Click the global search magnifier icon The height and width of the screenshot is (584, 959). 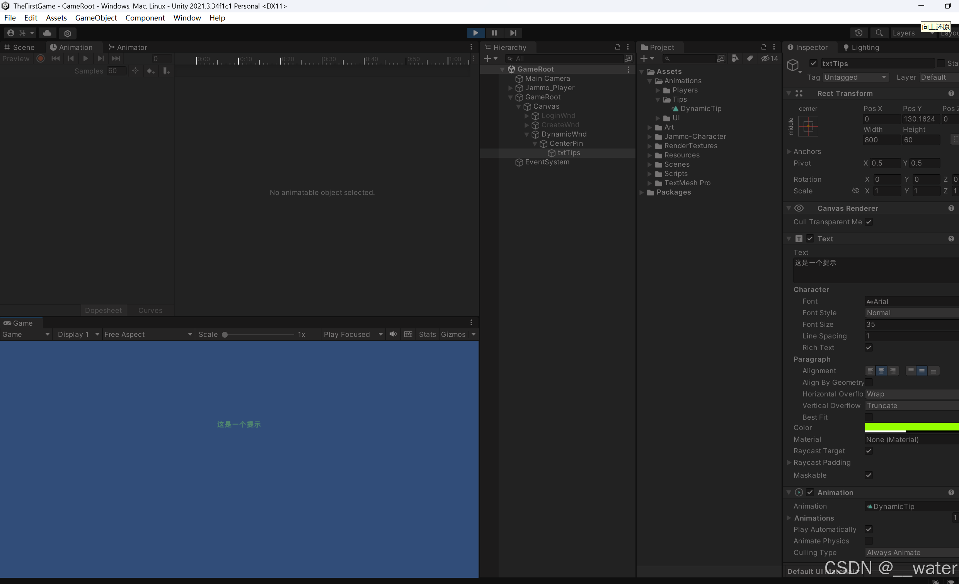(879, 33)
